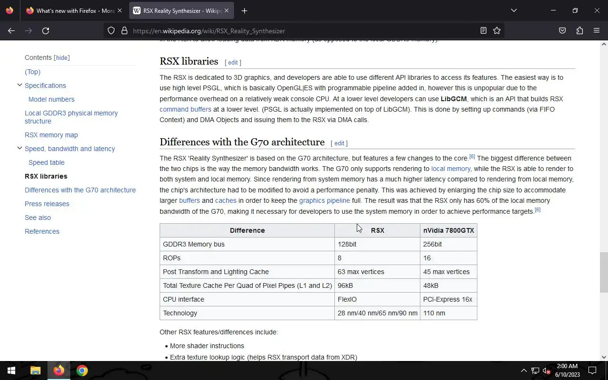This screenshot has height=380, width=608.
Task: View site security padlock information
Action: pyautogui.click(x=124, y=31)
